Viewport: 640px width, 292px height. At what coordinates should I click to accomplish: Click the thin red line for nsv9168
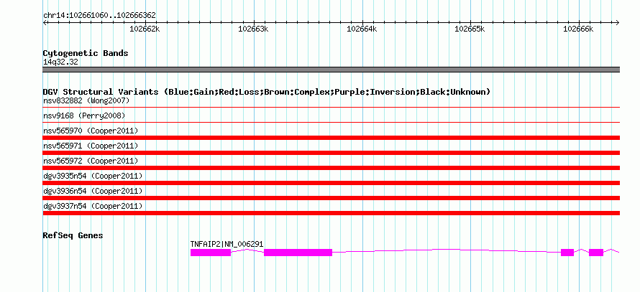(331, 122)
